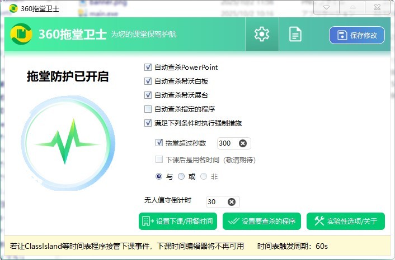Select the 或 radio button
The image size is (395, 260).
[x=181, y=176]
